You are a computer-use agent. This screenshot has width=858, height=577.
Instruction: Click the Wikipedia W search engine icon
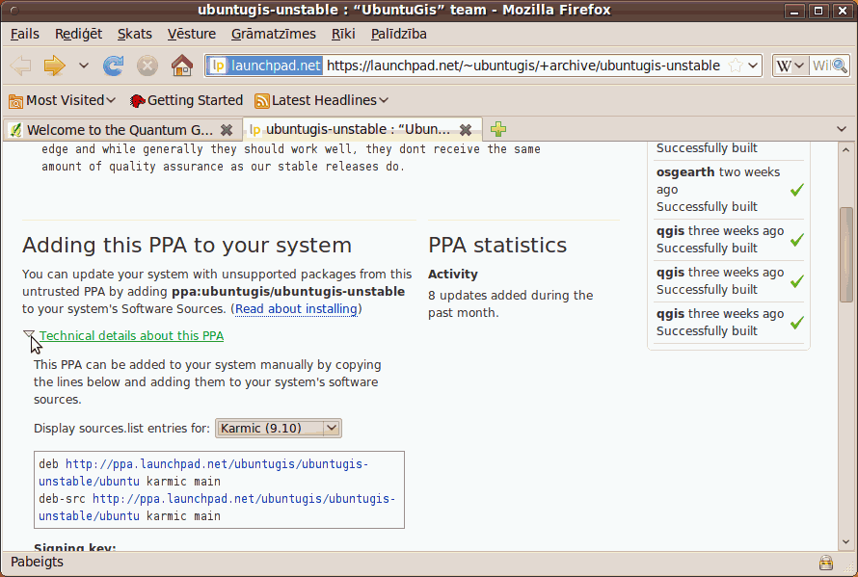point(784,66)
